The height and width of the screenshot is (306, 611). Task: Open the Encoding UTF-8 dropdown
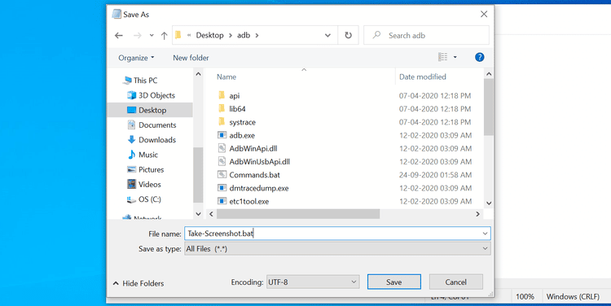coord(313,282)
